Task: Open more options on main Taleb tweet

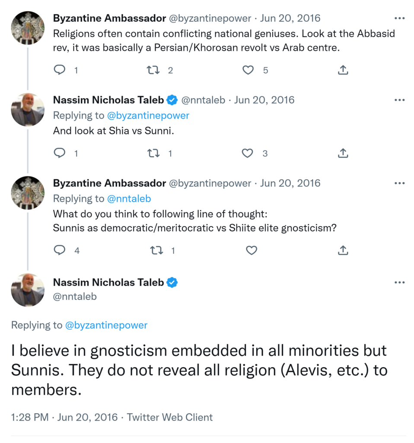Action: click(399, 282)
